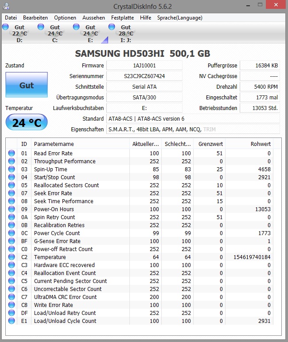This screenshot has height=342, width=288.
Task: Click status orb for Reallocated Sectors Count
Action: (12, 185)
